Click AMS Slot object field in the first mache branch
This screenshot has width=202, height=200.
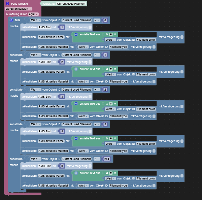tap(44, 27)
